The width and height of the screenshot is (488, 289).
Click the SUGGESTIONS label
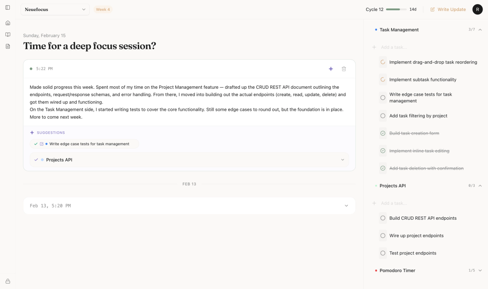[x=51, y=133]
